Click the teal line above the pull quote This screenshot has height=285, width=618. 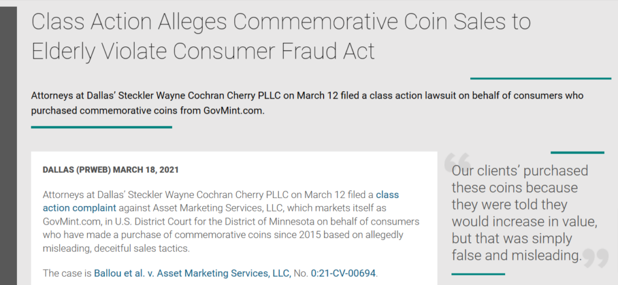pos(578,153)
